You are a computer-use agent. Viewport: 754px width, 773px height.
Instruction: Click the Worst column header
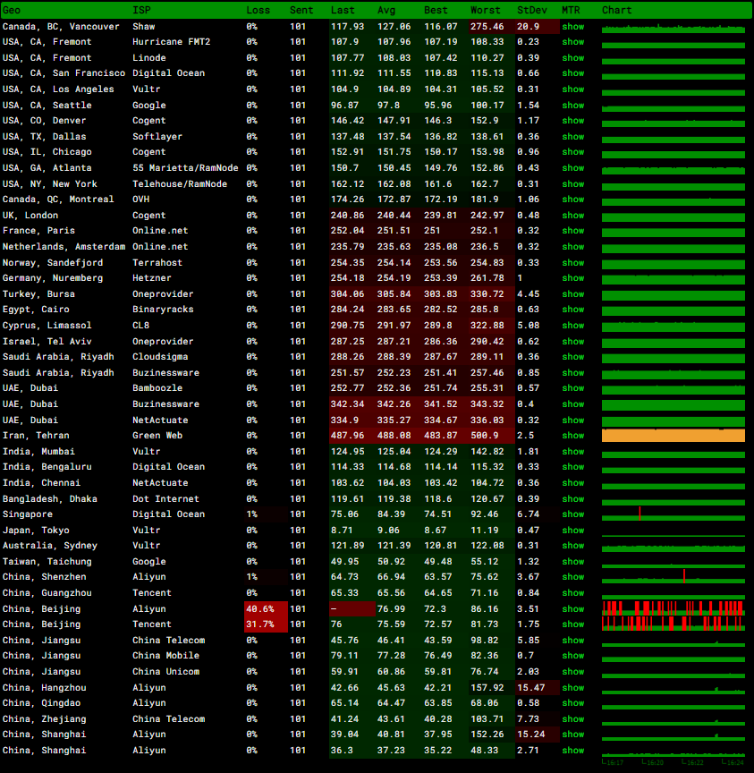pyautogui.click(x=485, y=10)
